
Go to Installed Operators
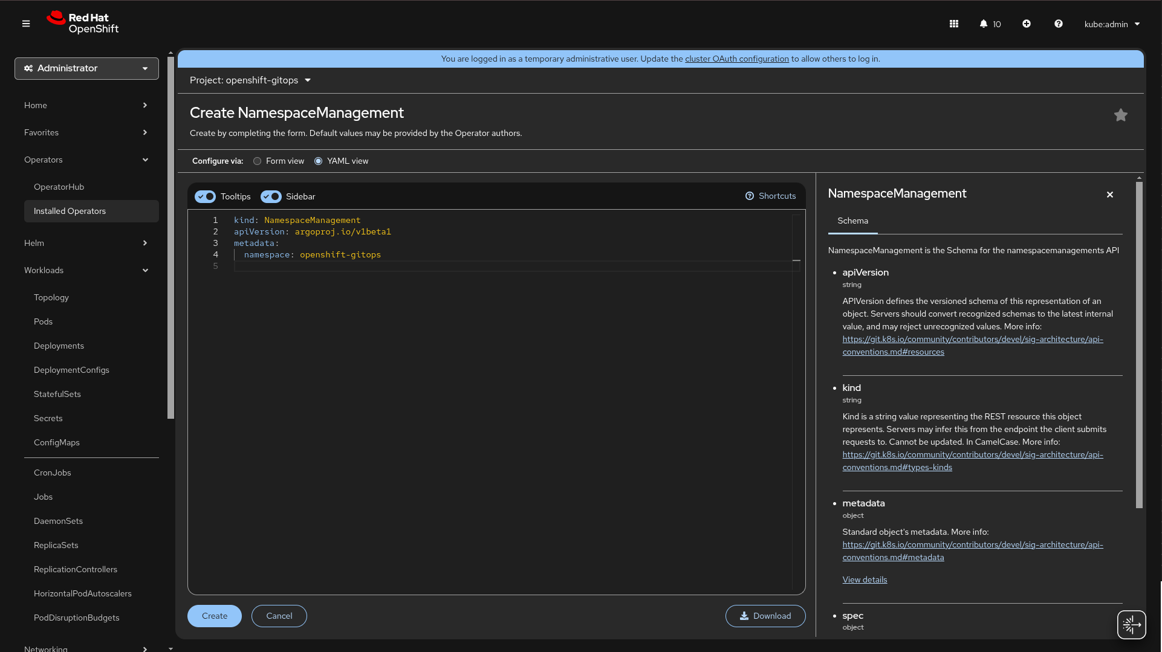point(91,211)
